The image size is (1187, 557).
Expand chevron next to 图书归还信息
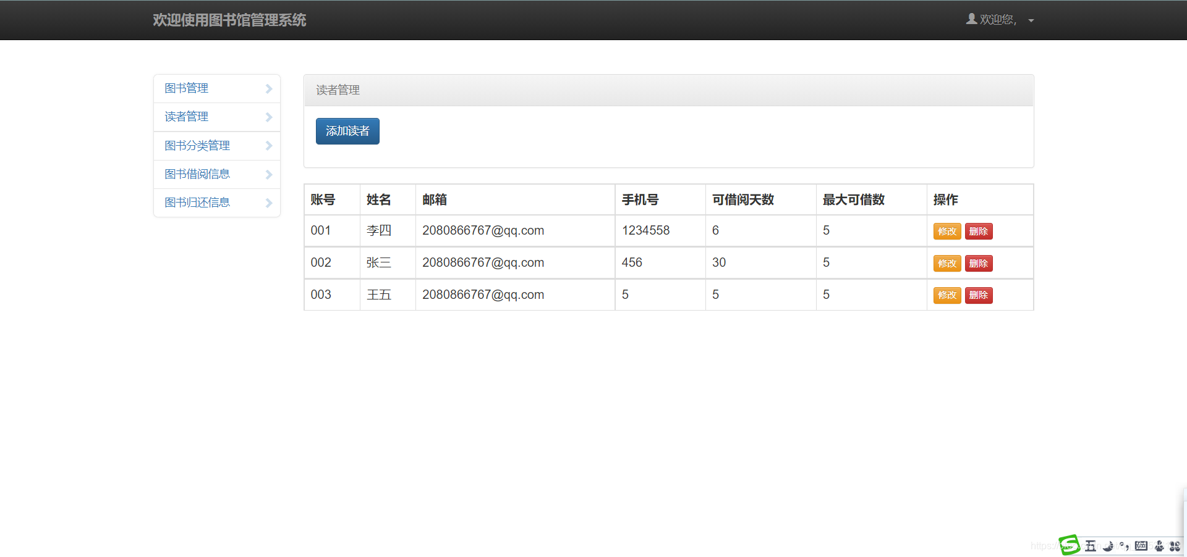(x=269, y=203)
